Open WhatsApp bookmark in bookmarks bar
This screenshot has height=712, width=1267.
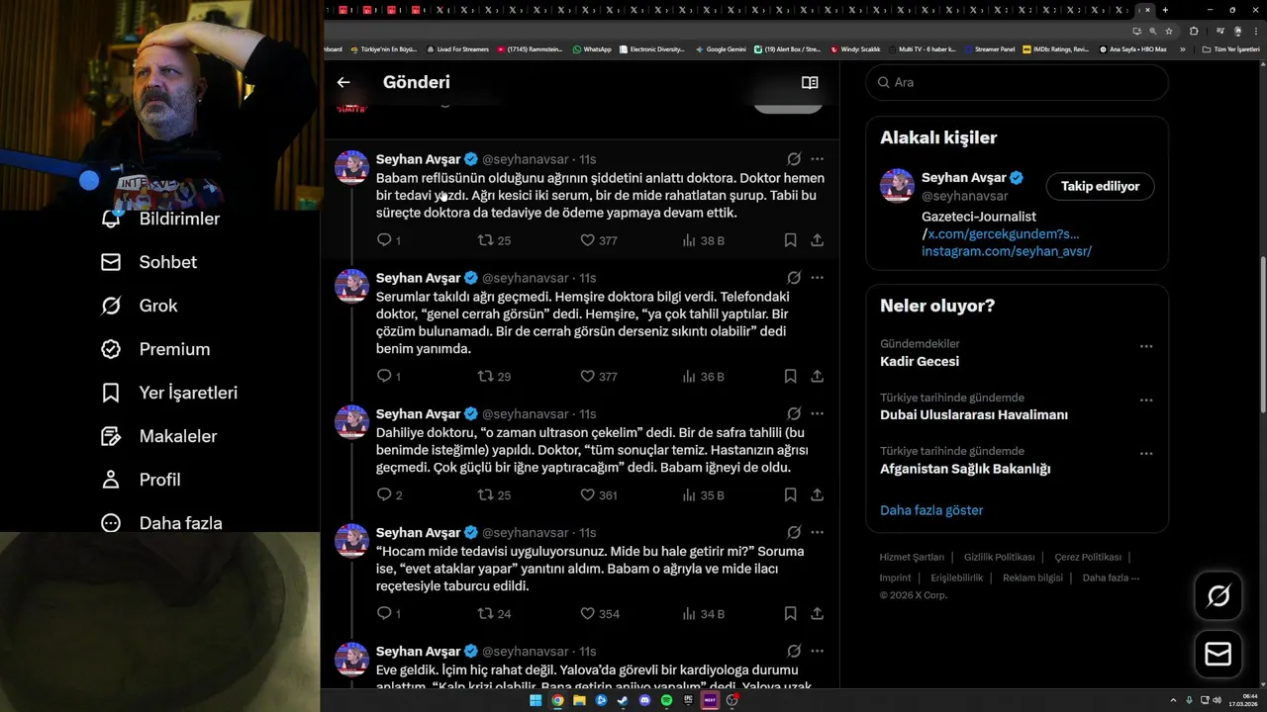click(592, 48)
